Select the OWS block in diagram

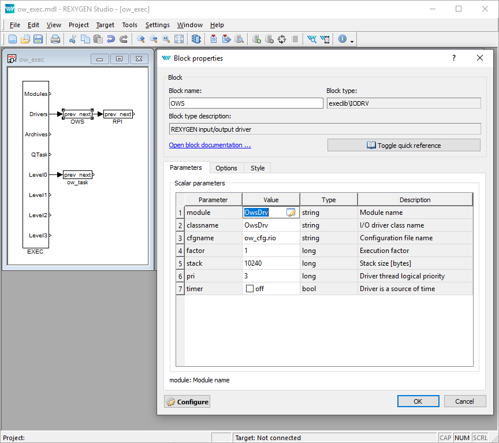[77, 114]
